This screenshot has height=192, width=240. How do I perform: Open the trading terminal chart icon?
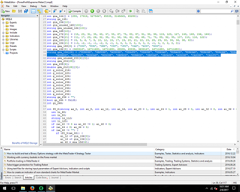click(151, 11)
